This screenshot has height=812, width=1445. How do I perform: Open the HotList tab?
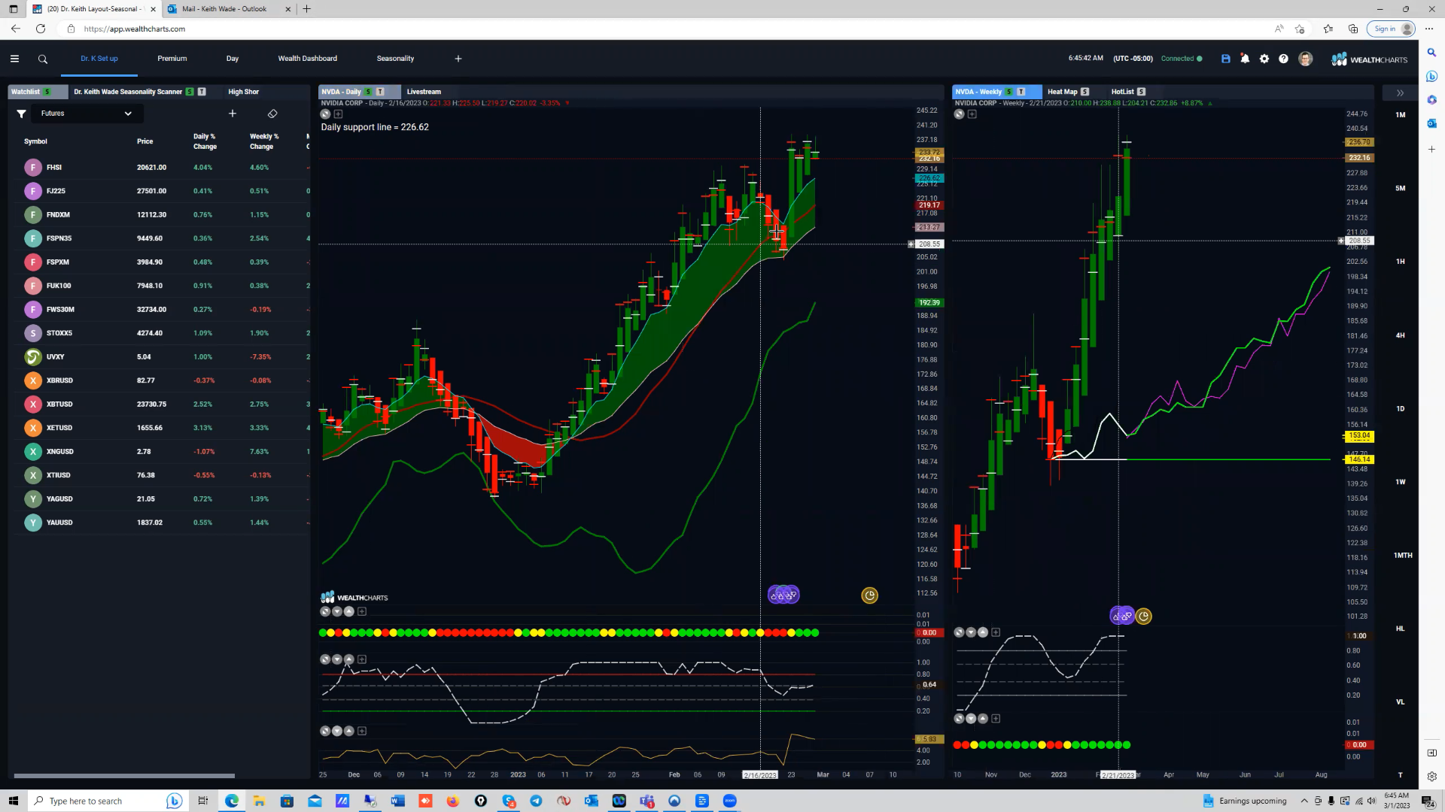1122,92
